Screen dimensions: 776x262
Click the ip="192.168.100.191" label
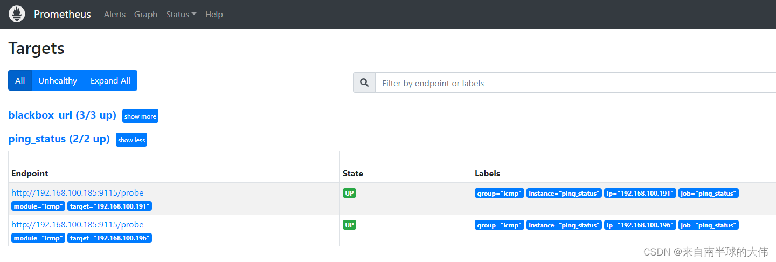(x=640, y=193)
